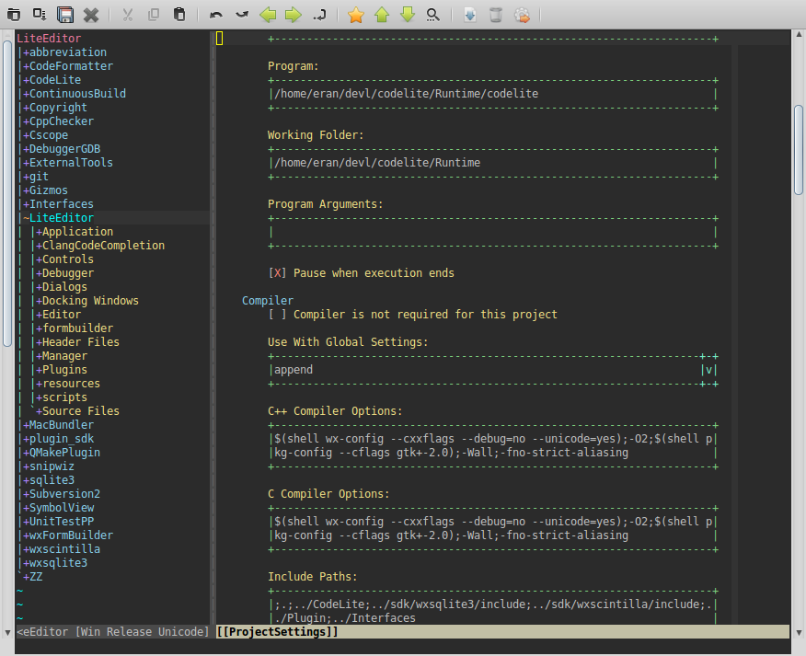Click the 'Compiler' section heading
Viewport: 806px width, 656px height.
click(268, 301)
